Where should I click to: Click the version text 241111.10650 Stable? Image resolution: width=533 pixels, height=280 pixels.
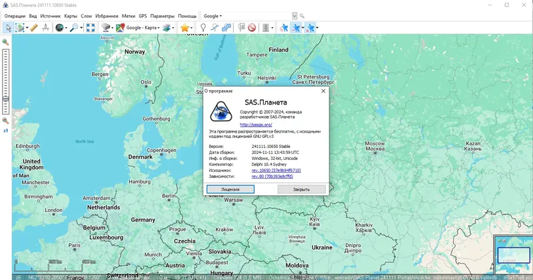(x=271, y=146)
